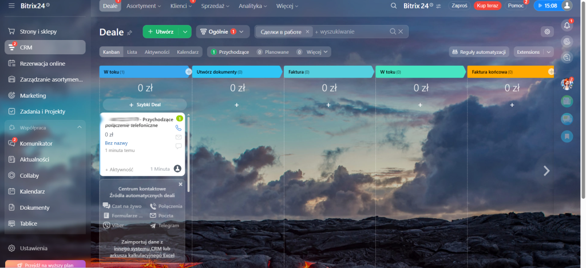This screenshot has height=268, width=586.
Task: Switch to the Lista view tab
Action: tap(132, 52)
